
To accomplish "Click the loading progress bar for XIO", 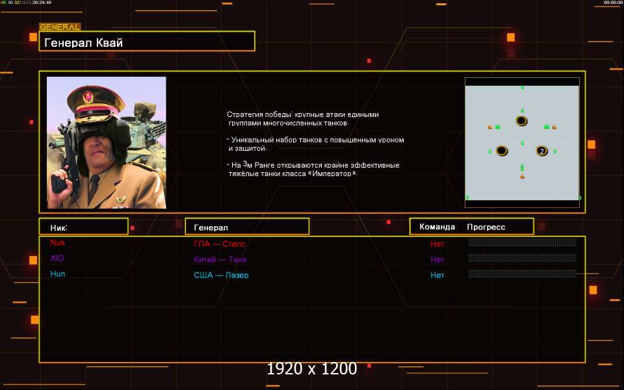I will coord(522,258).
